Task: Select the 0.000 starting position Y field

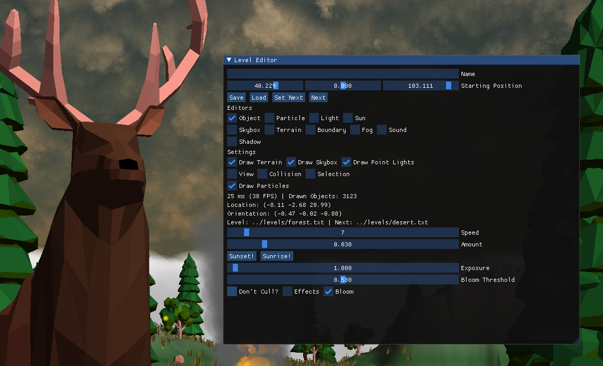Action: point(343,86)
